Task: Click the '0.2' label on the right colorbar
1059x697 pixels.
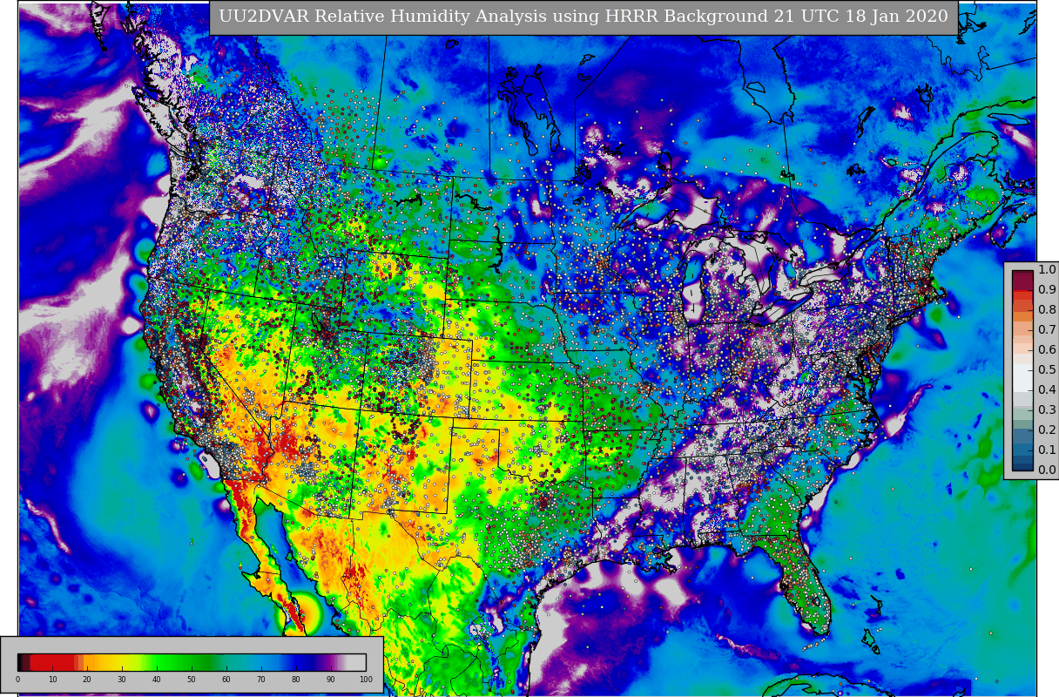Action: [x=1046, y=430]
